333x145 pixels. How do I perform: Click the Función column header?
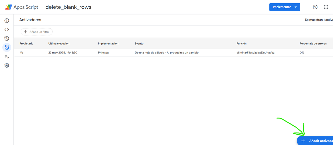click(x=241, y=44)
